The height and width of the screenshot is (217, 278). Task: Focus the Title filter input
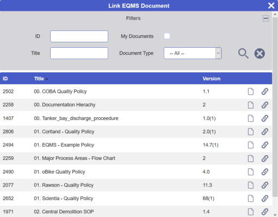click(79, 53)
